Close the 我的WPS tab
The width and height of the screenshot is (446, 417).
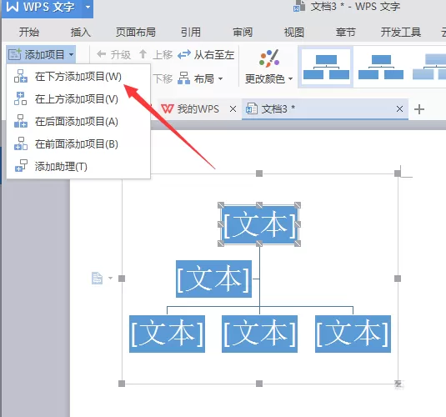233,109
